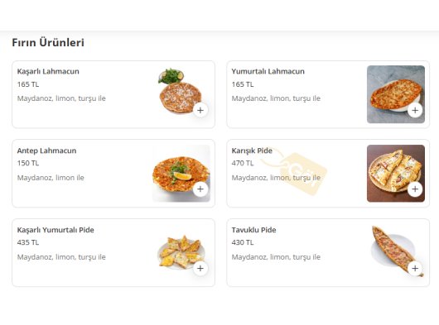Open the Tavuklu Pide photo

point(396,252)
